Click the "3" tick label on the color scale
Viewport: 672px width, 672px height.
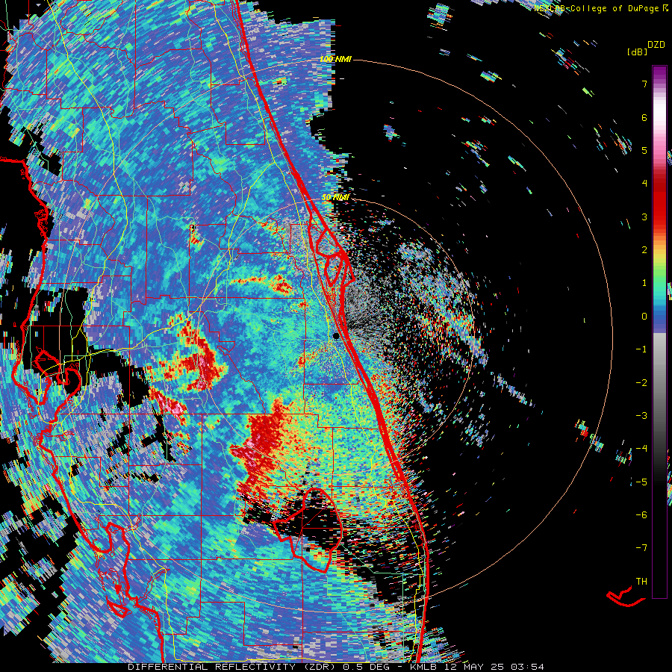[644, 217]
